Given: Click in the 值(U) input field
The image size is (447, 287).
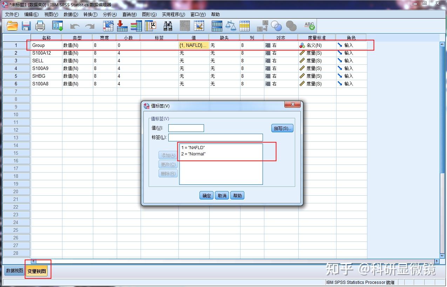Looking at the screenshot, I should coord(186,128).
